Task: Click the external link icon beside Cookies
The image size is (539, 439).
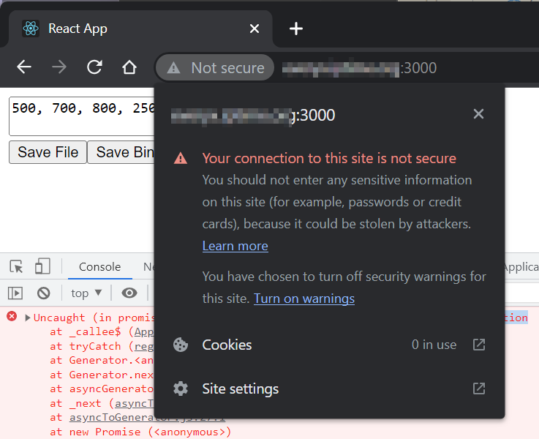Action: (479, 345)
